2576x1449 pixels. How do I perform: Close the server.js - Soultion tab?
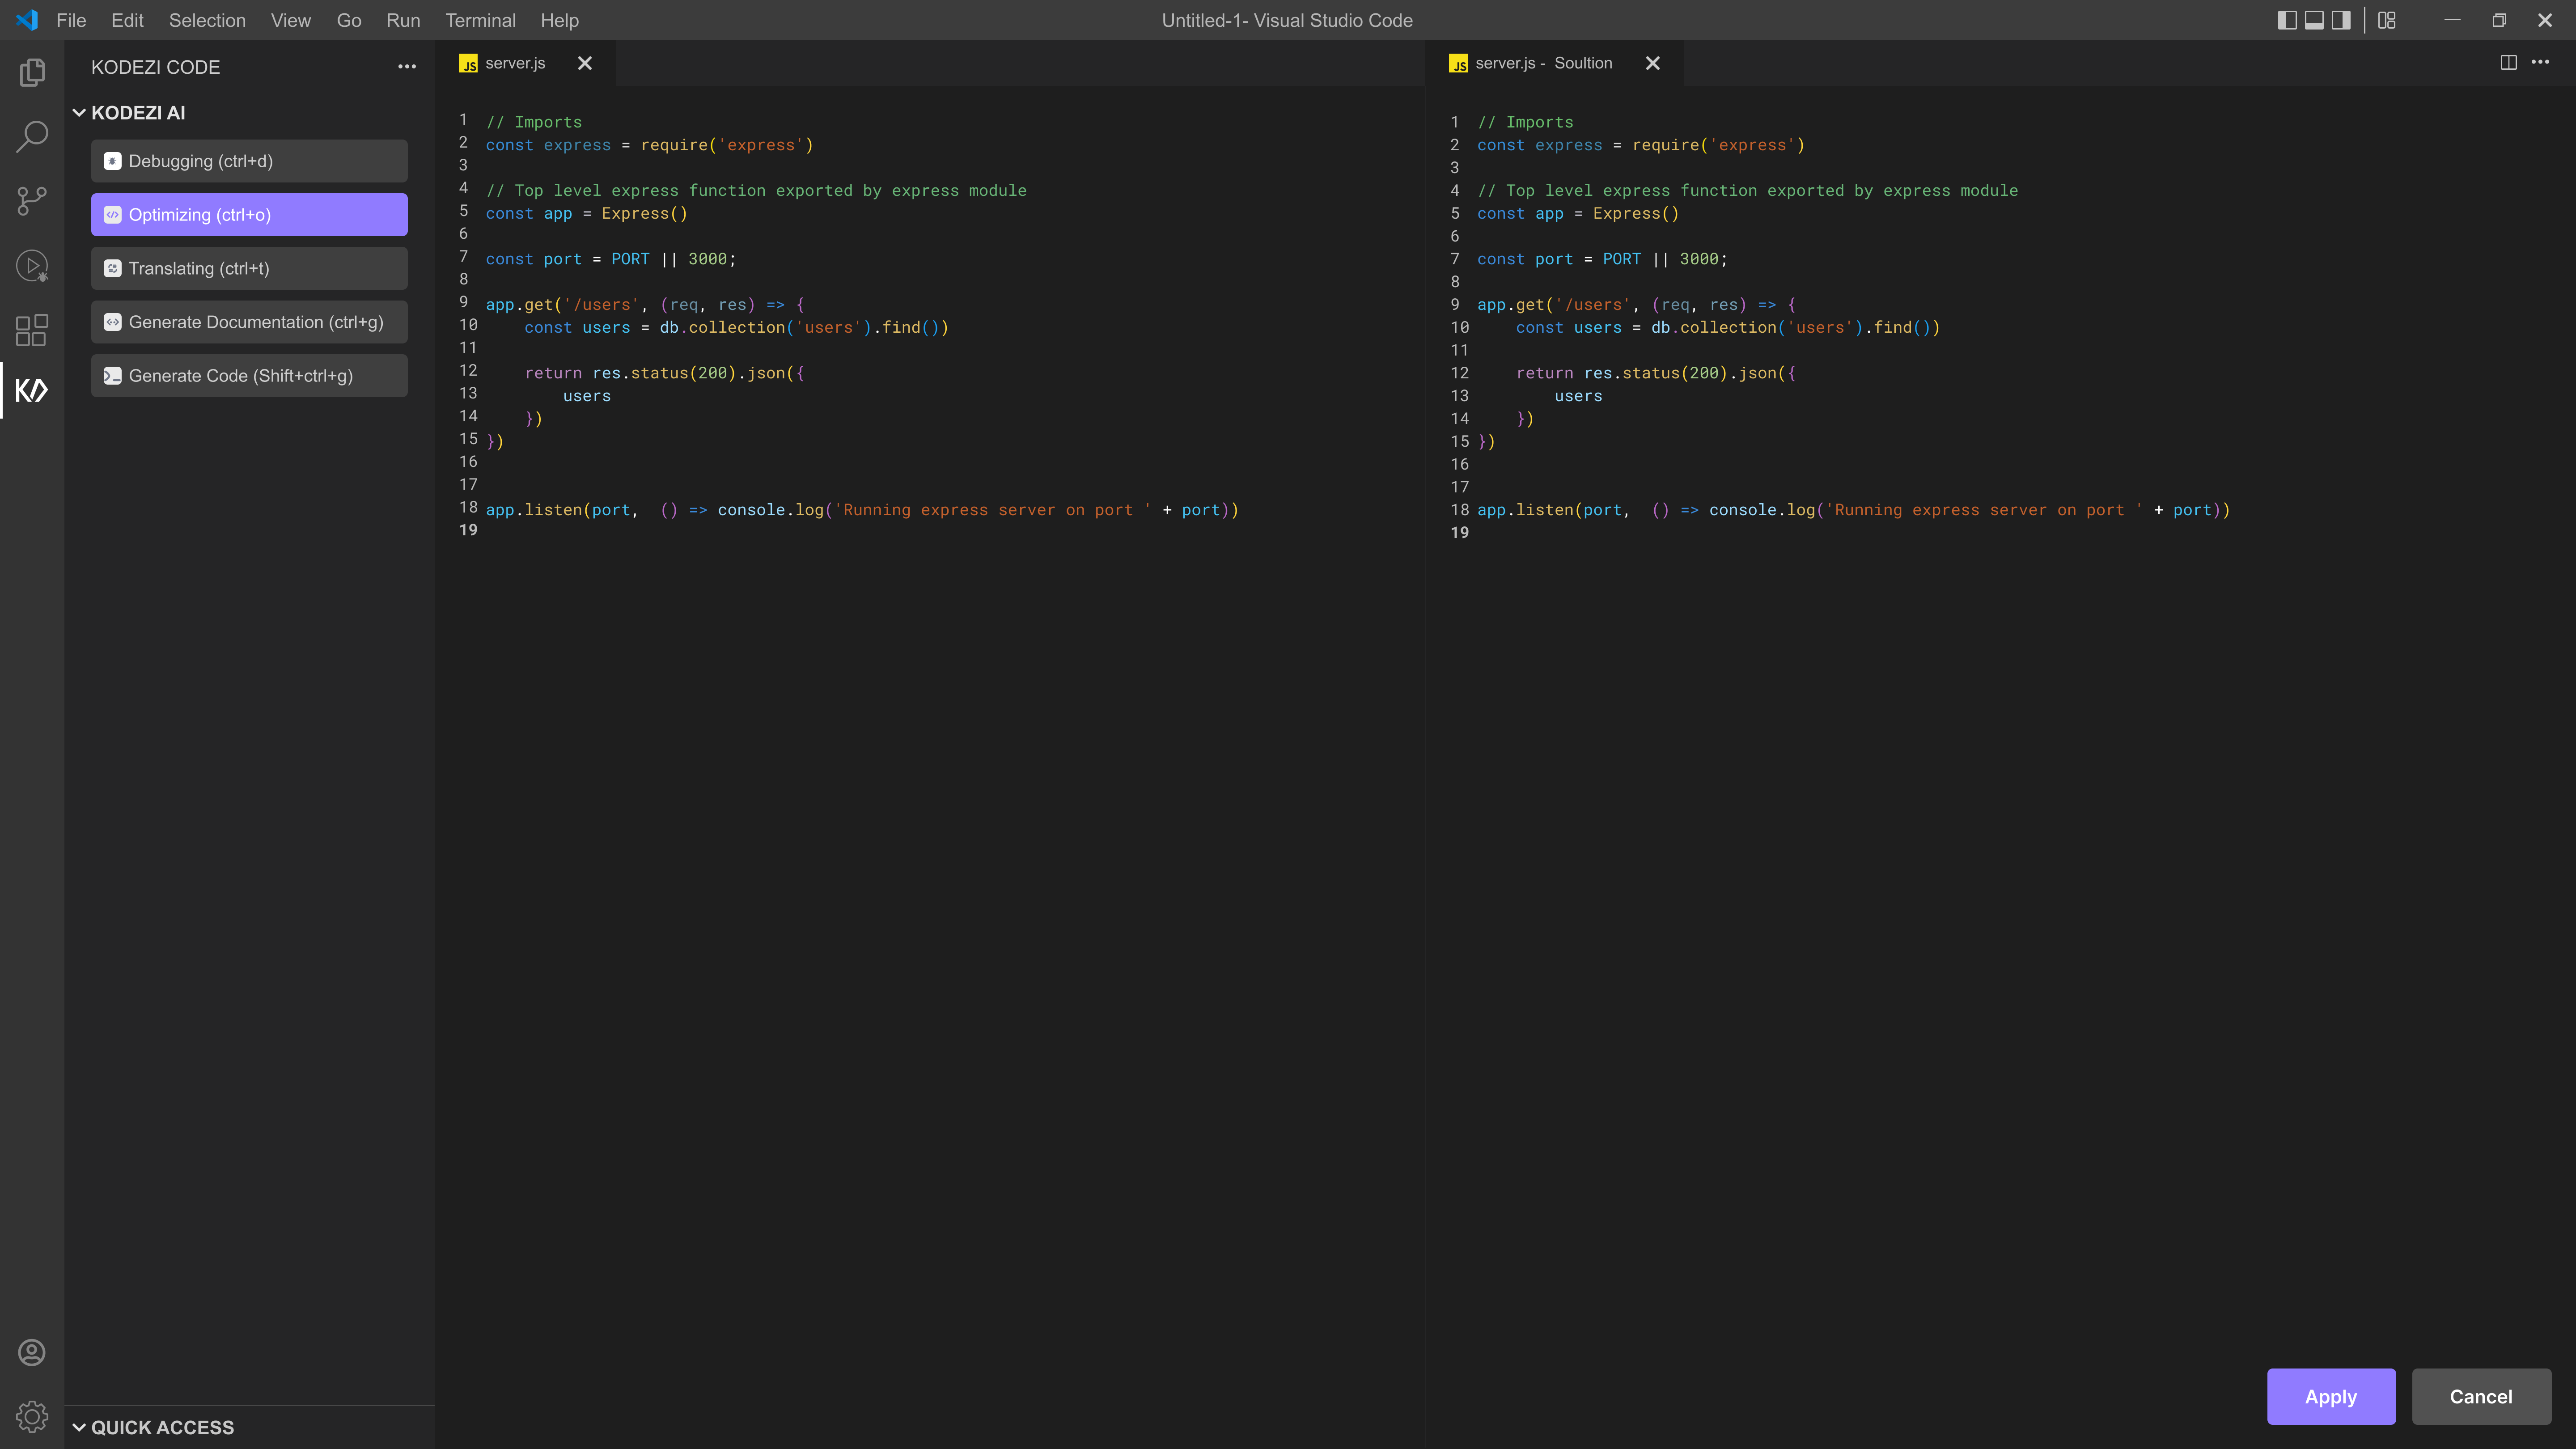pyautogui.click(x=1653, y=63)
